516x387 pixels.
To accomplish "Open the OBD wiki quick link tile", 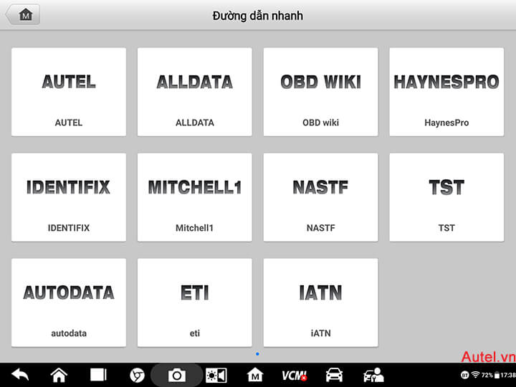I will click(321, 92).
